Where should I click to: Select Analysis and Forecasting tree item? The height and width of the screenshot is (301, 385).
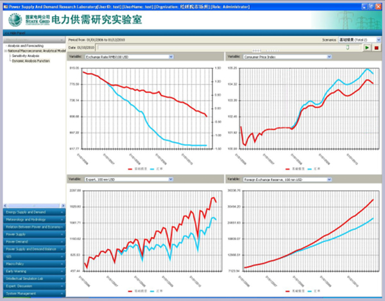26,46
